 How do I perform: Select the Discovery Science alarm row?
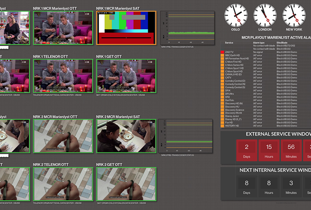266,110
